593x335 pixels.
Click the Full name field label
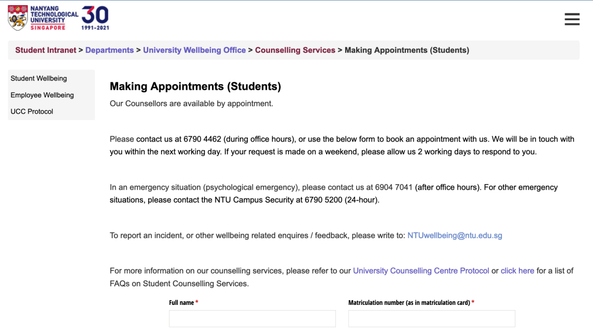182,303
